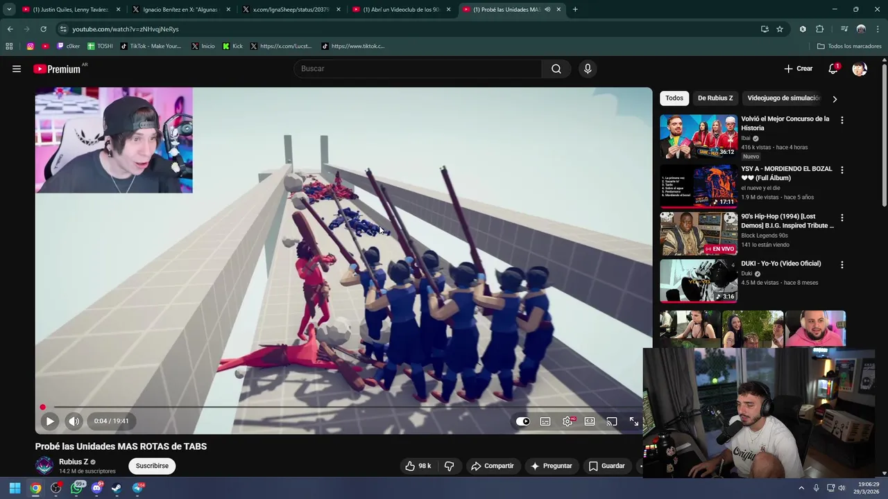The height and width of the screenshot is (499, 888).
Task: Open WhatsApp from the taskbar
Action: [77, 488]
